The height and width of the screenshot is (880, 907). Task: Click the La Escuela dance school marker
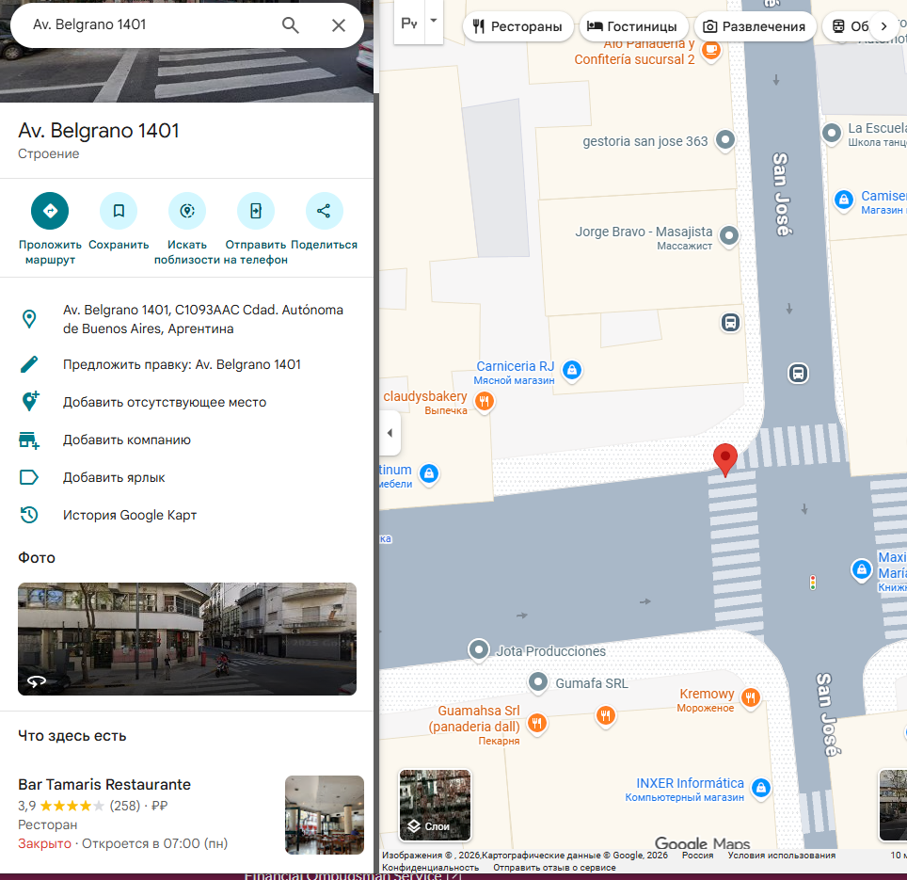(832, 133)
